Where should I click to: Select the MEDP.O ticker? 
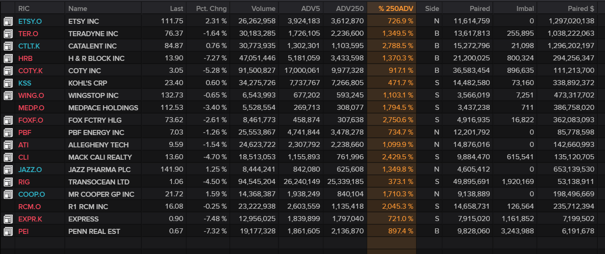click(x=31, y=108)
